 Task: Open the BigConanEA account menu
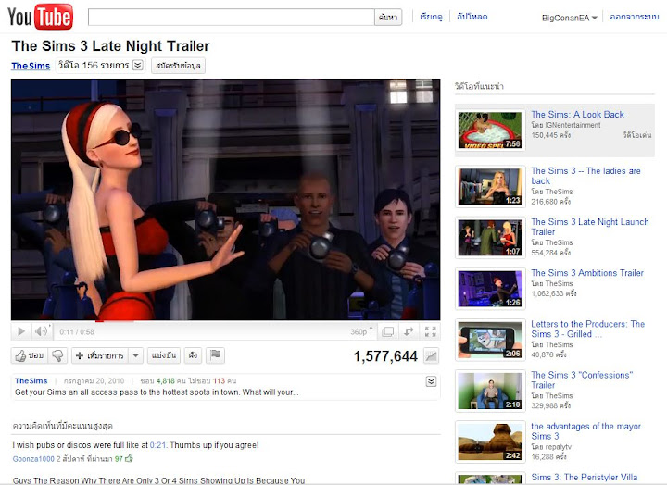coord(569,18)
